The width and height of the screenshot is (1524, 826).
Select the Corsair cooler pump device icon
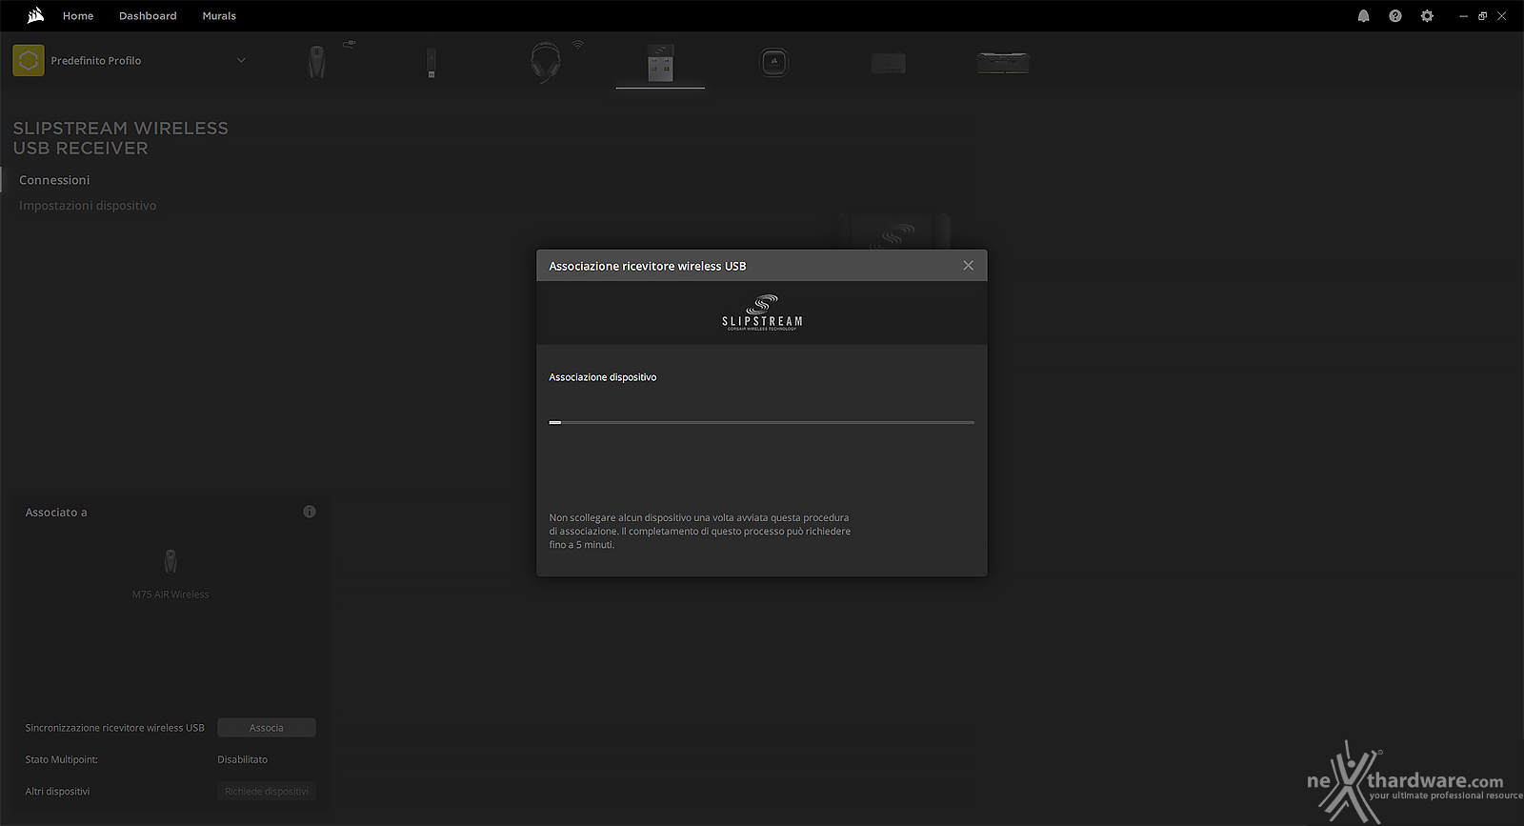click(x=774, y=62)
